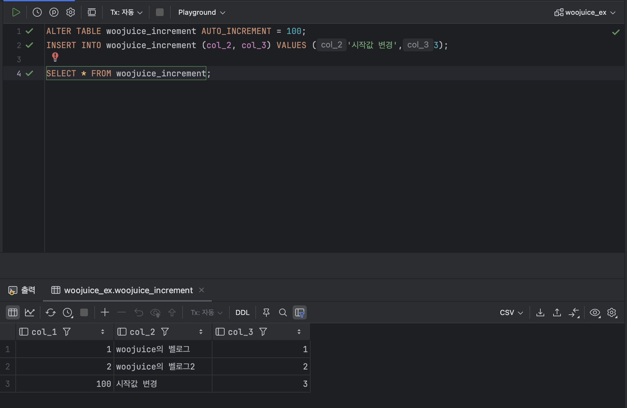
Task: Open woojuice_ex schema selector dropdown
Action: [585, 13]
